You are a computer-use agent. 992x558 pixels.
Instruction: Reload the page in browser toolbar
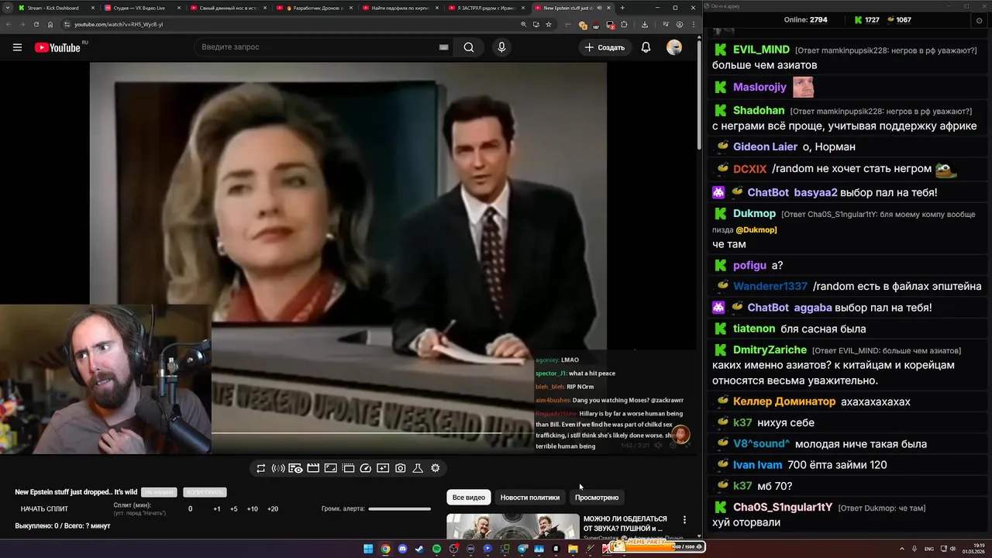pyautogui.click(x=36, y=24)
